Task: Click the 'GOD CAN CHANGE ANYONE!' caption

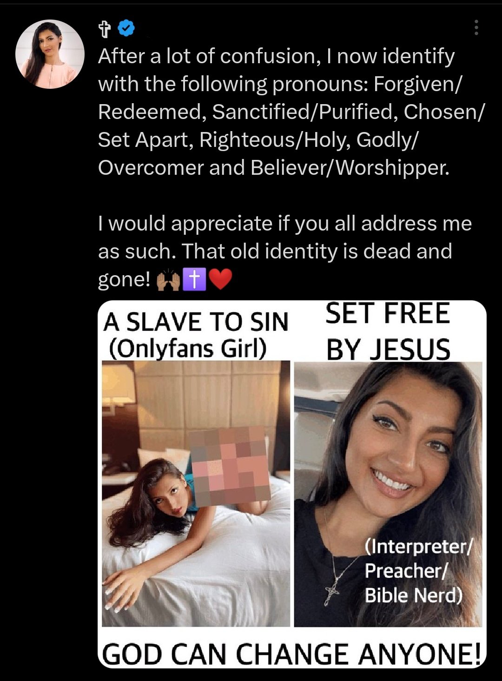Action: pyautogui.click(x=292, y=655)
